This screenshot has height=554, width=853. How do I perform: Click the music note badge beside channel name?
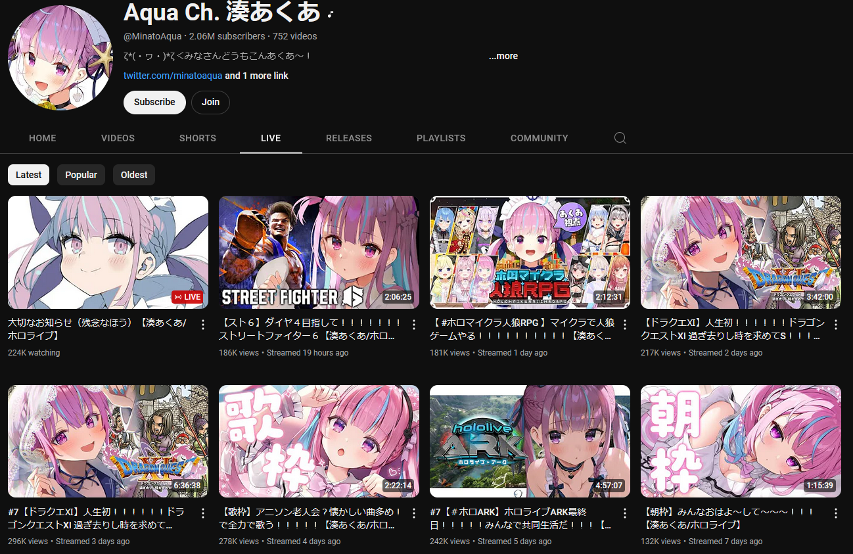tap(331, 13)
